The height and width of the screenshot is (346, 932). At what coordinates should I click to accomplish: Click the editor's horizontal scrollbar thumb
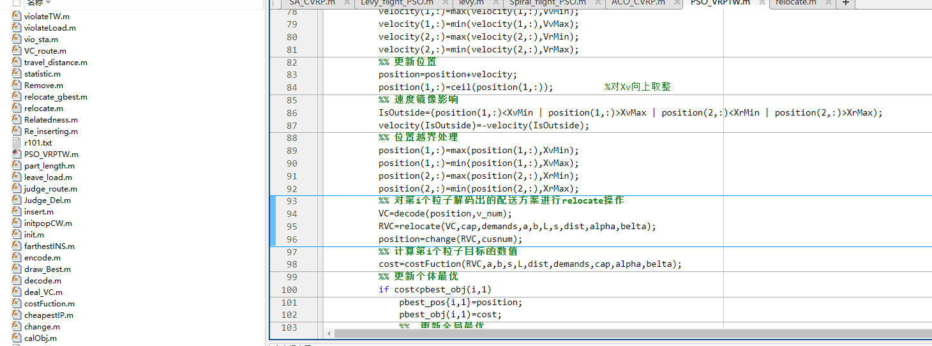tap(575, 333)
